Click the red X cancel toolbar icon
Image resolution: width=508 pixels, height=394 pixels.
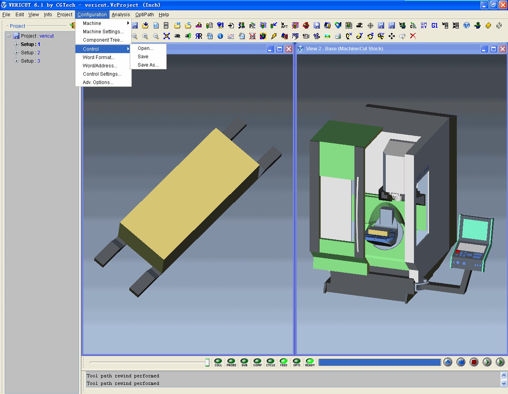(413, 36)
